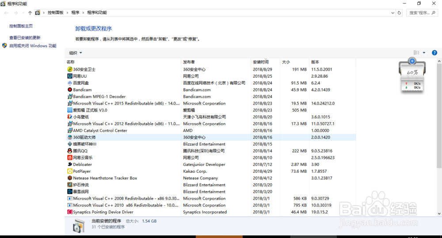Select the version 14.0.24212.0 cell

click(x=323, y=103)
